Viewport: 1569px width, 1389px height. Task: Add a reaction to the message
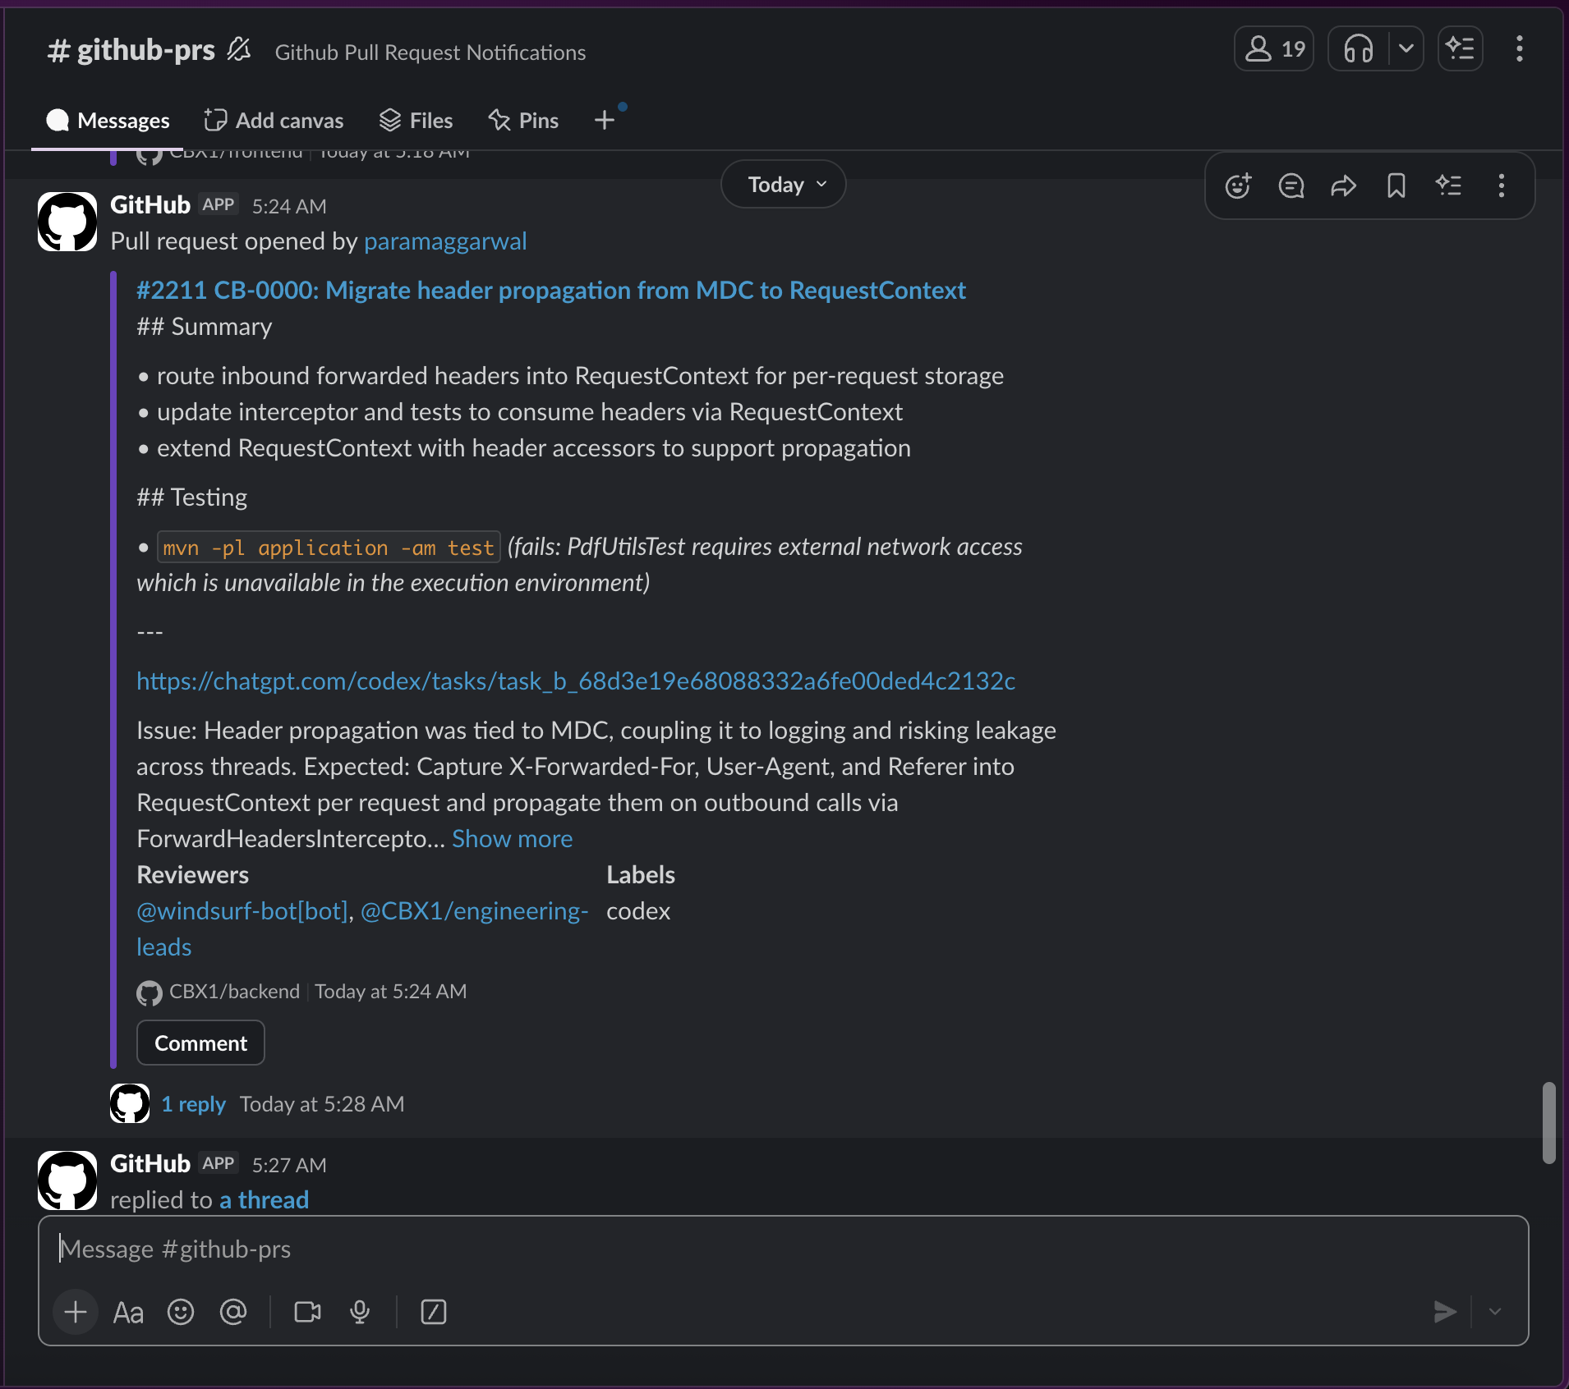coord(1238,186)
